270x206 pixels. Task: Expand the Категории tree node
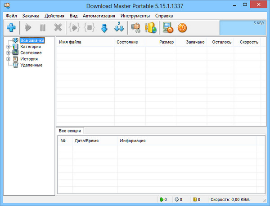(8, 47)
